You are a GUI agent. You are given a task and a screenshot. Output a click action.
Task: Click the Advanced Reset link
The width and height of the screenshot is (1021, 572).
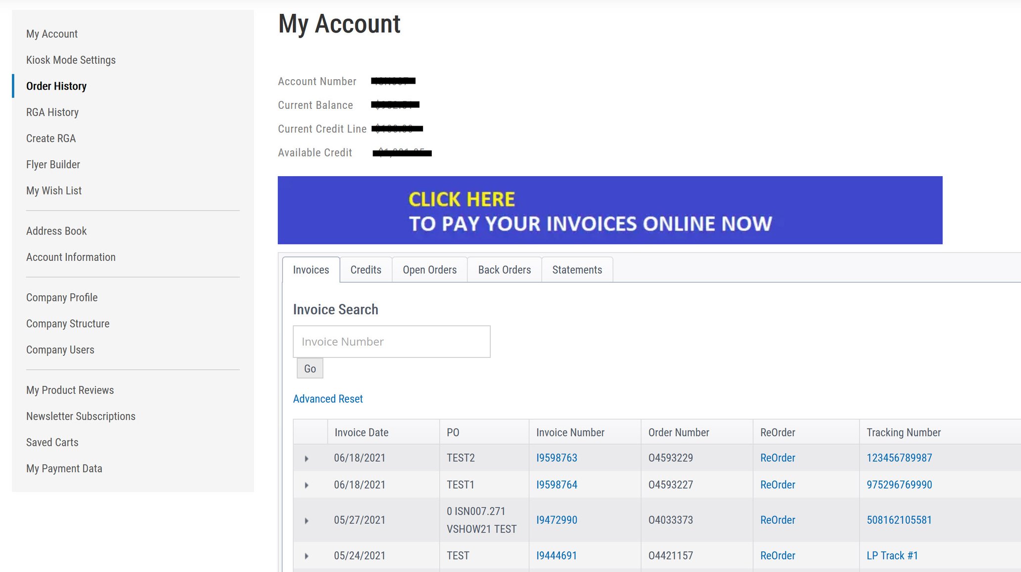point(328,399)
